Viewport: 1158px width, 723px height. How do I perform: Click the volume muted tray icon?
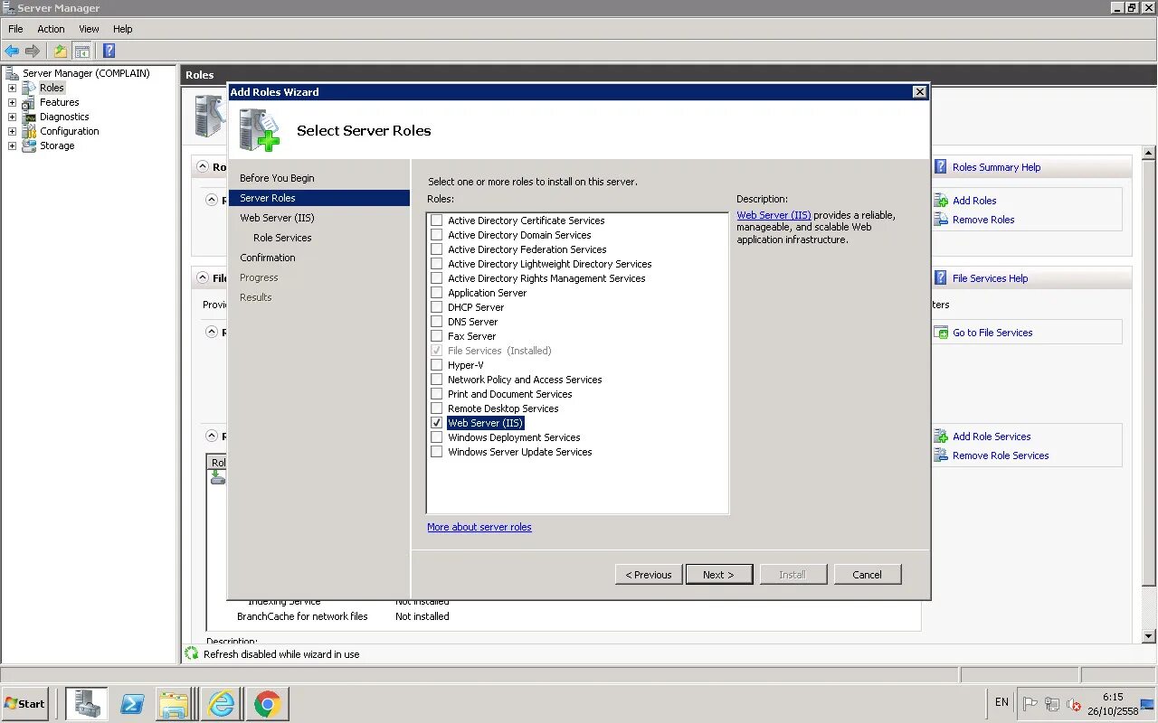[1074, 704]
